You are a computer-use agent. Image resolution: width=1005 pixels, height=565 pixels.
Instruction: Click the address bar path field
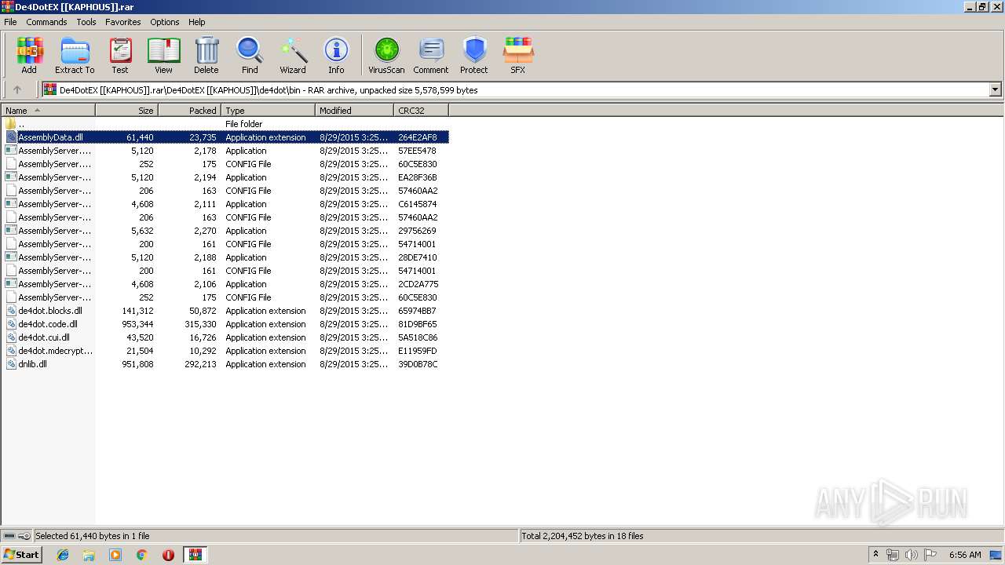coord(522,89)
